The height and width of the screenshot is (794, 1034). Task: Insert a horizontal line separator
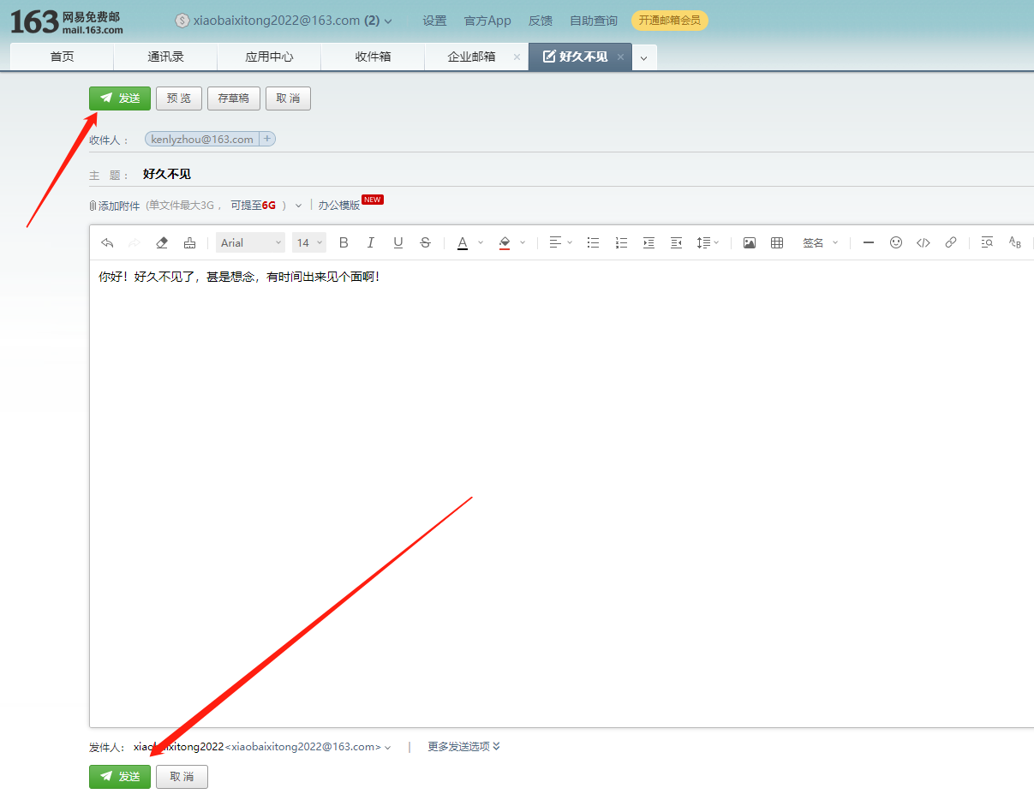868,243
